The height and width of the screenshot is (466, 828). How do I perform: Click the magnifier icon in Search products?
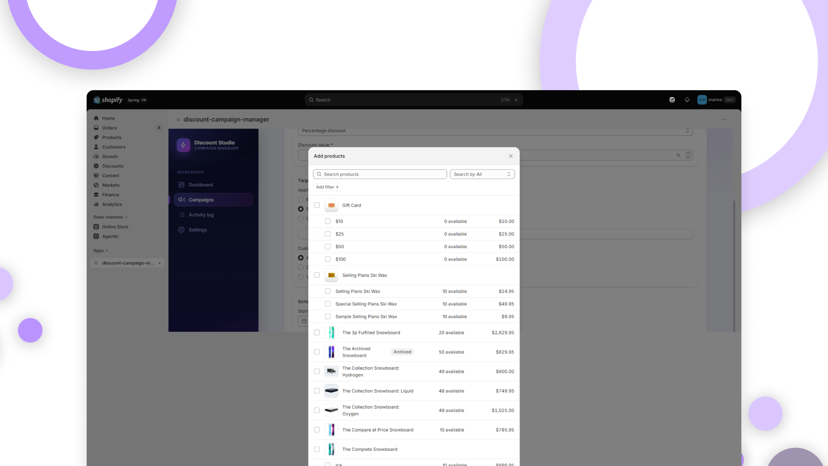click(x=319, y=174)
